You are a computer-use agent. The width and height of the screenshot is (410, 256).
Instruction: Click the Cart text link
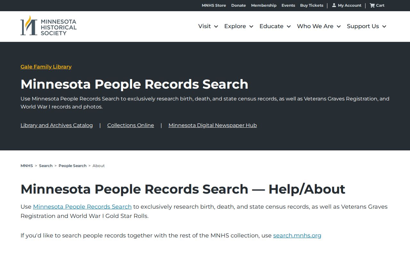tap(380, 5)
